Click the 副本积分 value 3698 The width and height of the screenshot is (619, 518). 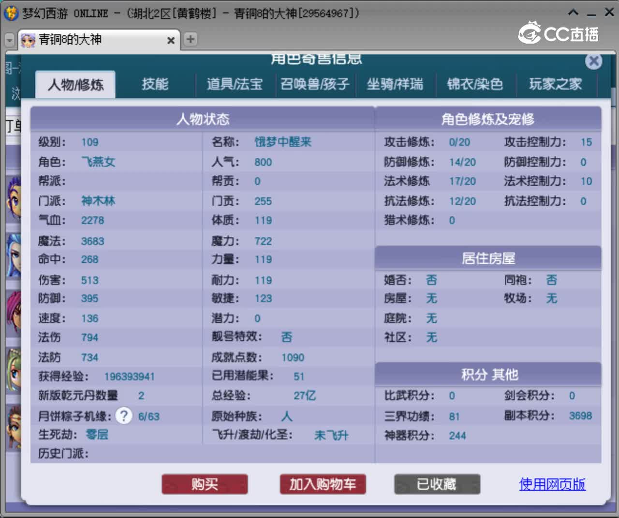pos(580,416)
